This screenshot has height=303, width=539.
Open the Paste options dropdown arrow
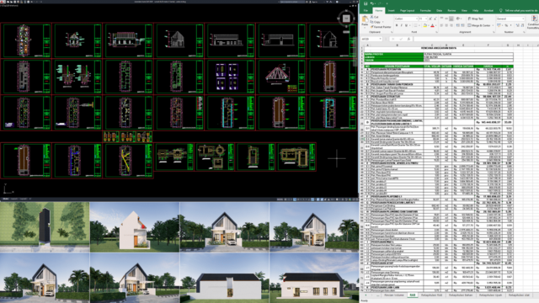[x=365, y=28]
